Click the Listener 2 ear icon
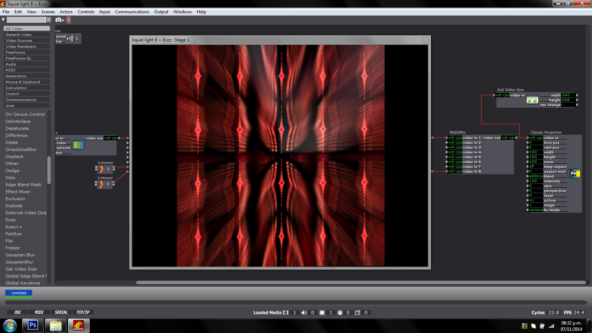The height and width of the screenshot is (333, 592). [x=101, y=169]
